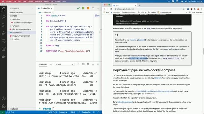Open Chrome extensions puzzle icon

195,9
